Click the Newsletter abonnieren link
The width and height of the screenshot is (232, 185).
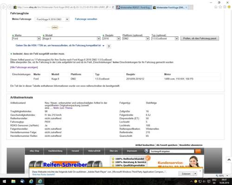click(191, 145)
